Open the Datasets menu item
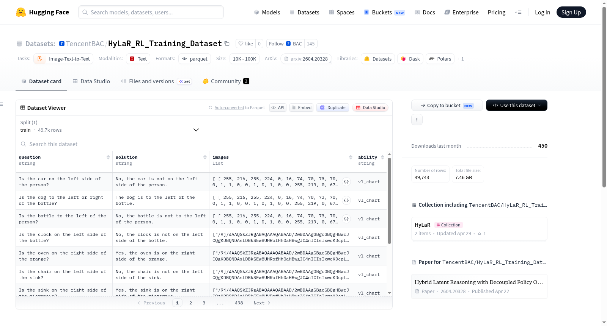Image resolution: width=607 pixels, height=326 pixels. 304,12
